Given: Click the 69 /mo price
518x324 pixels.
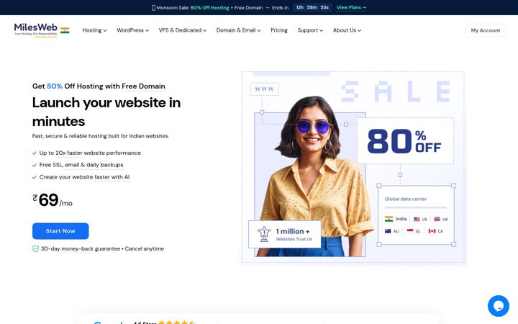Looking at the screenshot, I should 53,200.
